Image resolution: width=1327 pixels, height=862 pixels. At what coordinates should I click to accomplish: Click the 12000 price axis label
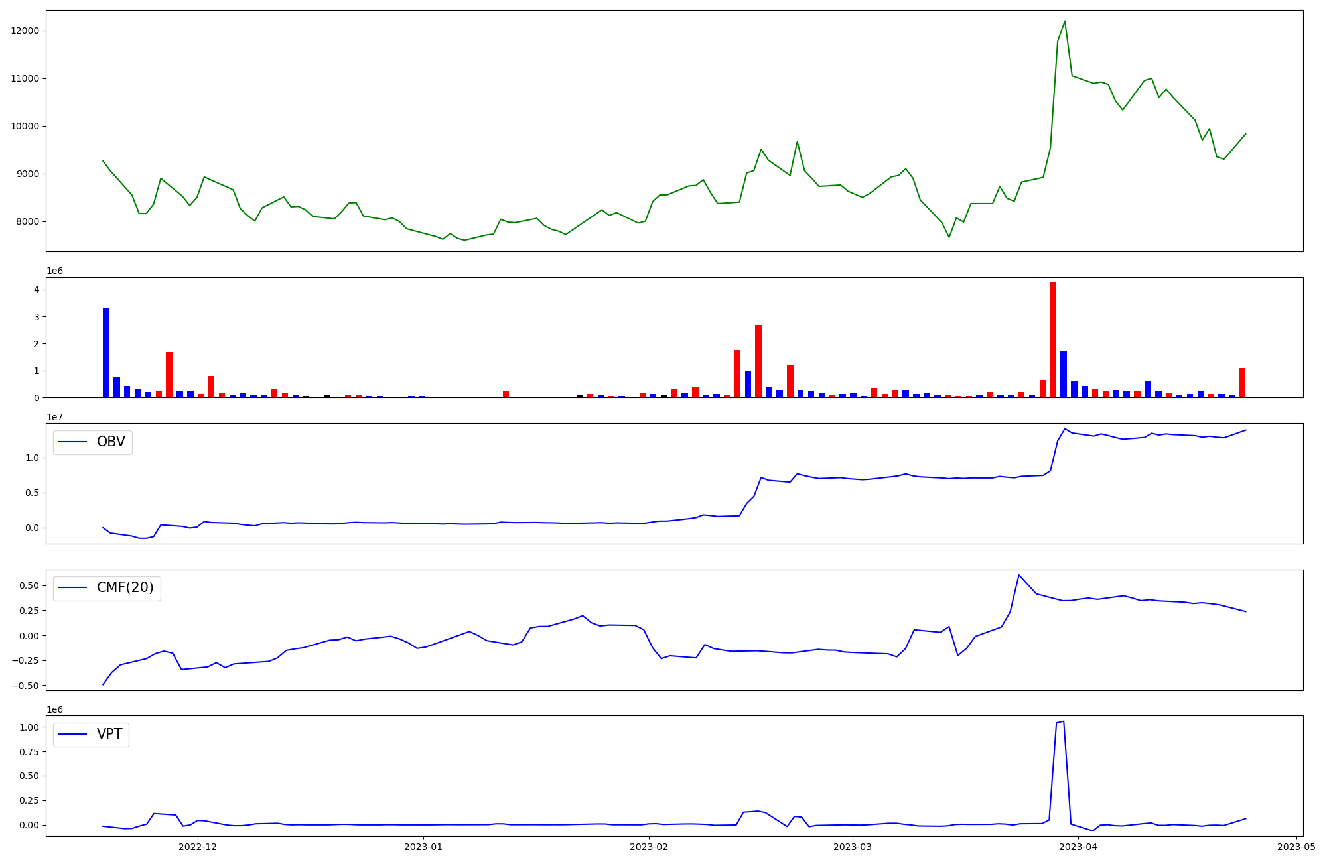pyautogui.click(x=25, y=31)
